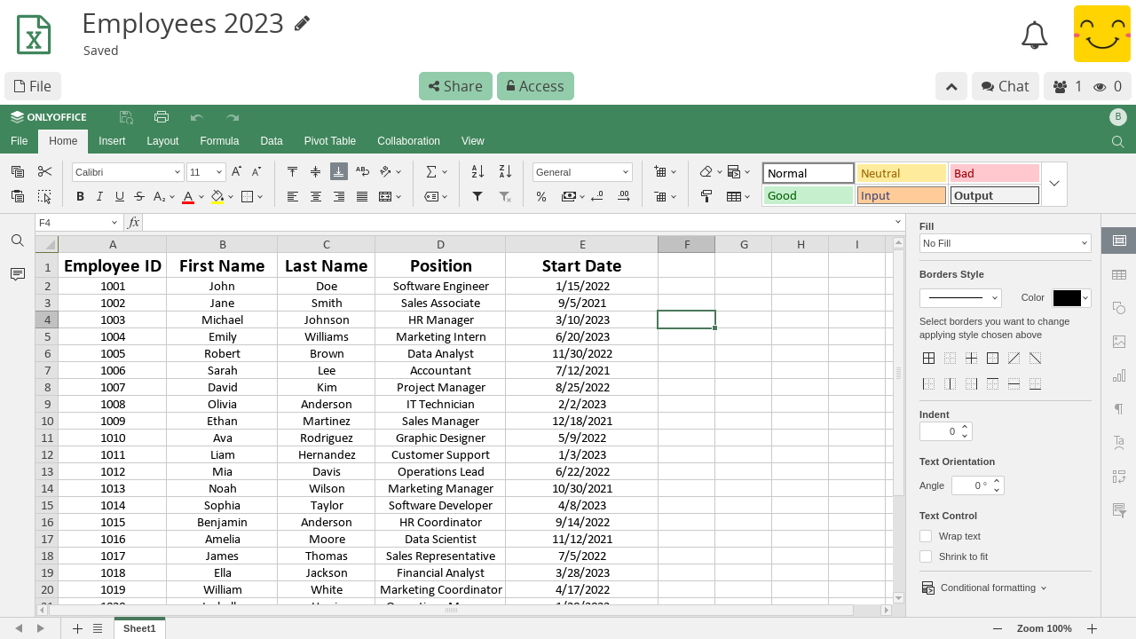Click the Sort ascending icon
Viewport: 1136px width, 639px height.
click(477, 171)
